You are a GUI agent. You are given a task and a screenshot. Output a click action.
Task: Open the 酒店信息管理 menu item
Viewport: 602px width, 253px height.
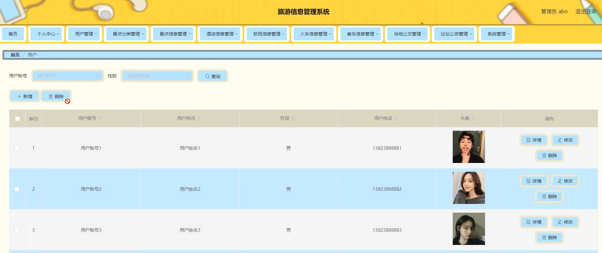click(x=222, y=34)
